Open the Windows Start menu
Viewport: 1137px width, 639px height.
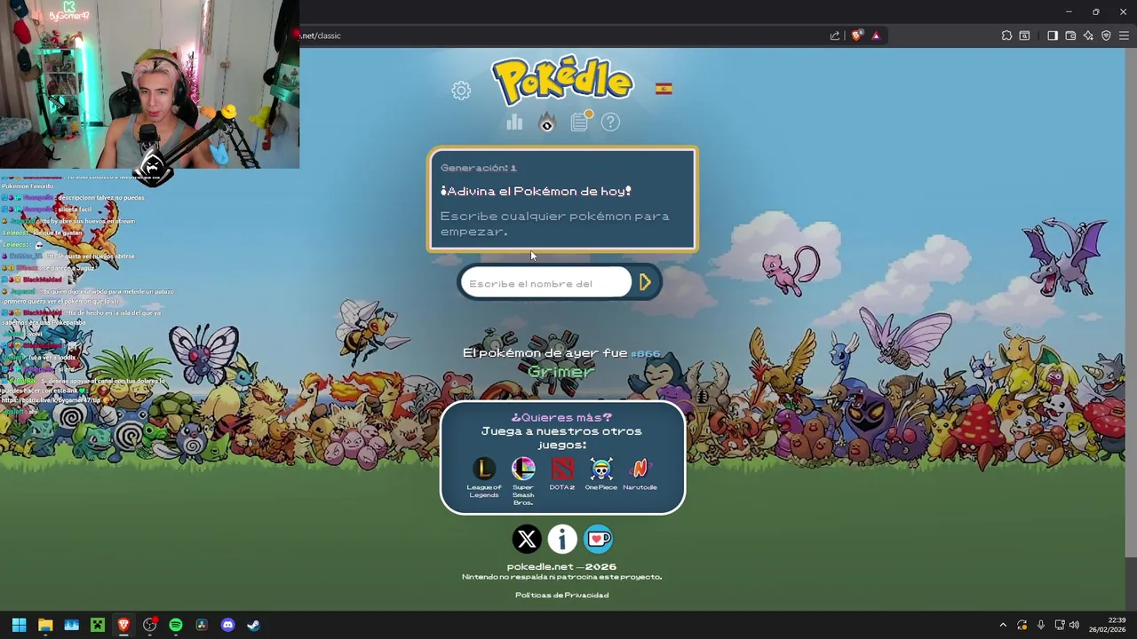[x=19, y=625]
